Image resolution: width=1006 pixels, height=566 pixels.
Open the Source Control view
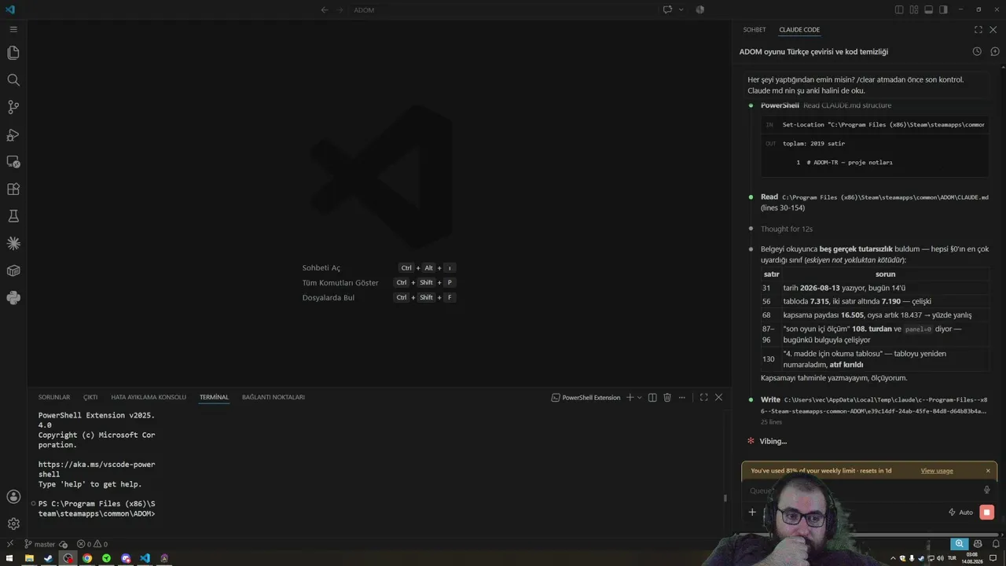pos(13,107)
